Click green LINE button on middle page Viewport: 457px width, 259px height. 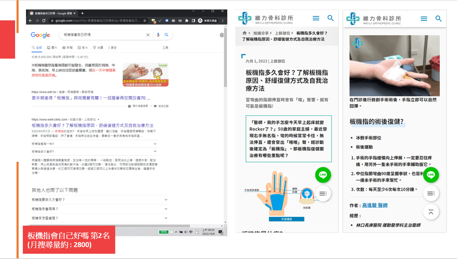323,175
